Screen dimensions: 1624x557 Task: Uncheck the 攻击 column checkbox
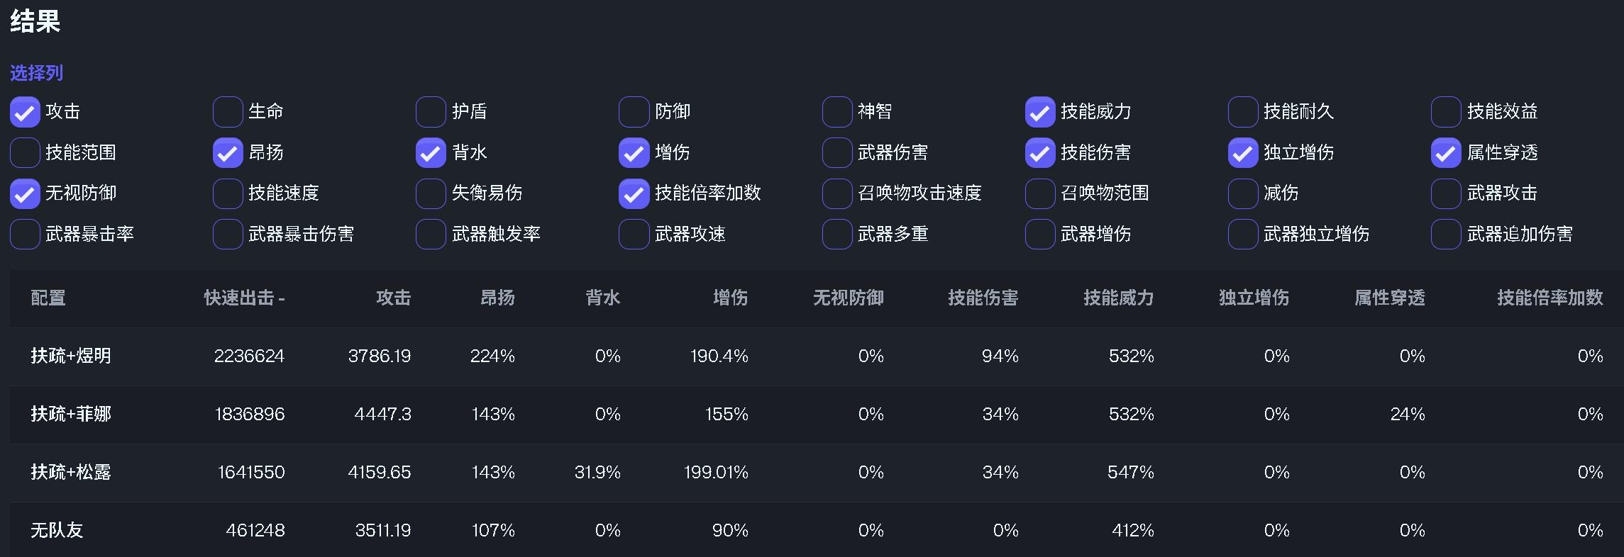(25, 112)
